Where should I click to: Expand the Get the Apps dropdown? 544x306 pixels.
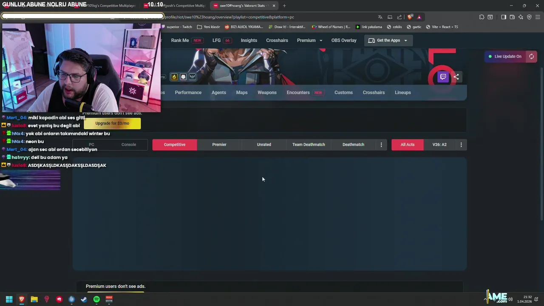coord(388,40)
